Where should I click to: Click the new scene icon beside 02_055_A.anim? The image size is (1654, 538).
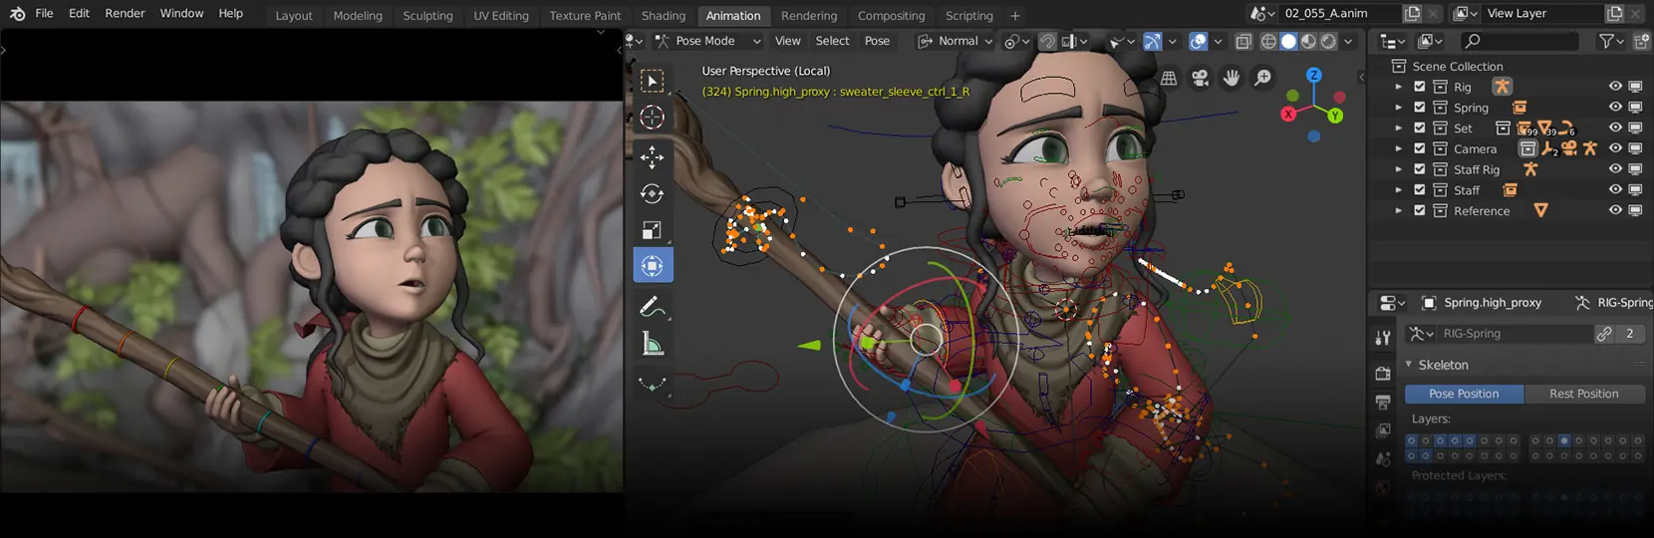[x=1412, y=13]
